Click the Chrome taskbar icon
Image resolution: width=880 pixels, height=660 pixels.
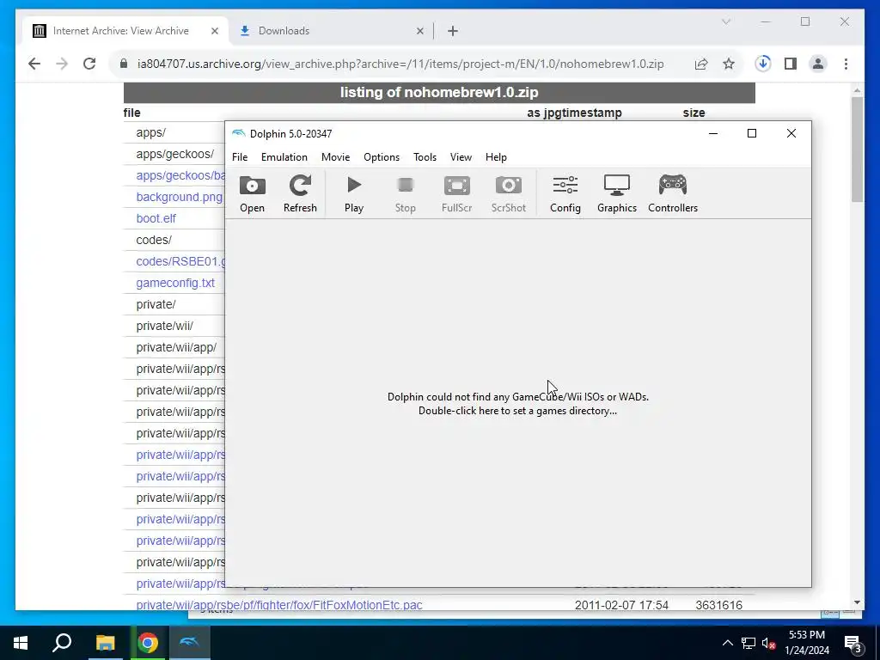[148, 643]
